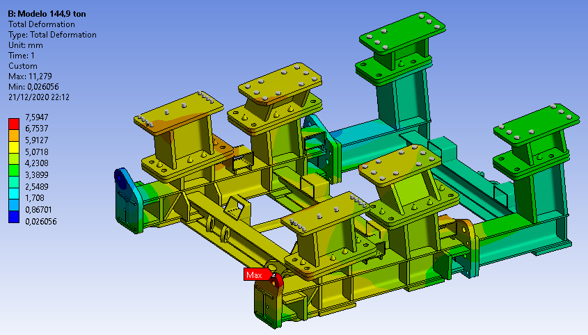
Task: Select the orange legend color band
Action: tap(13, 136)
